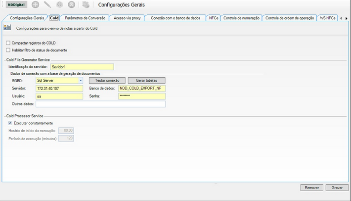This screenshot has height=201, width=351.
Task: Click the toolbar icon right of the separator
Action: pos(86,5)
